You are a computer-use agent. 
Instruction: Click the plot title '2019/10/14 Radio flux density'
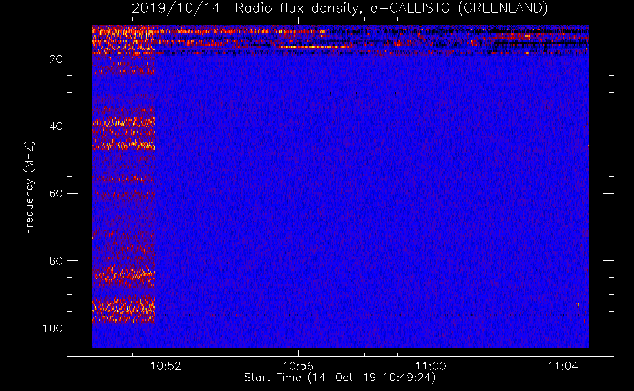pyautogui.click(x=339, y=8)
